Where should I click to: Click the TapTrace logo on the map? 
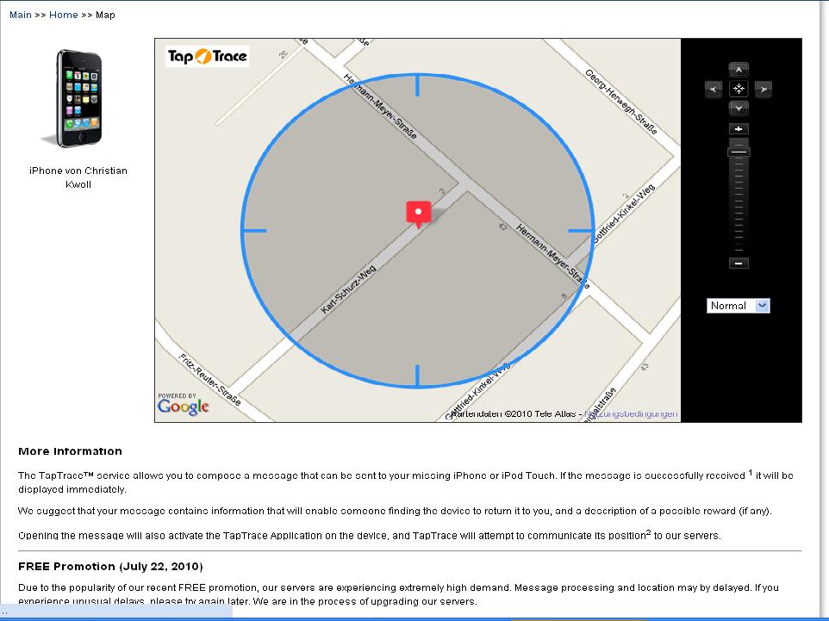[x=207, y=57]
